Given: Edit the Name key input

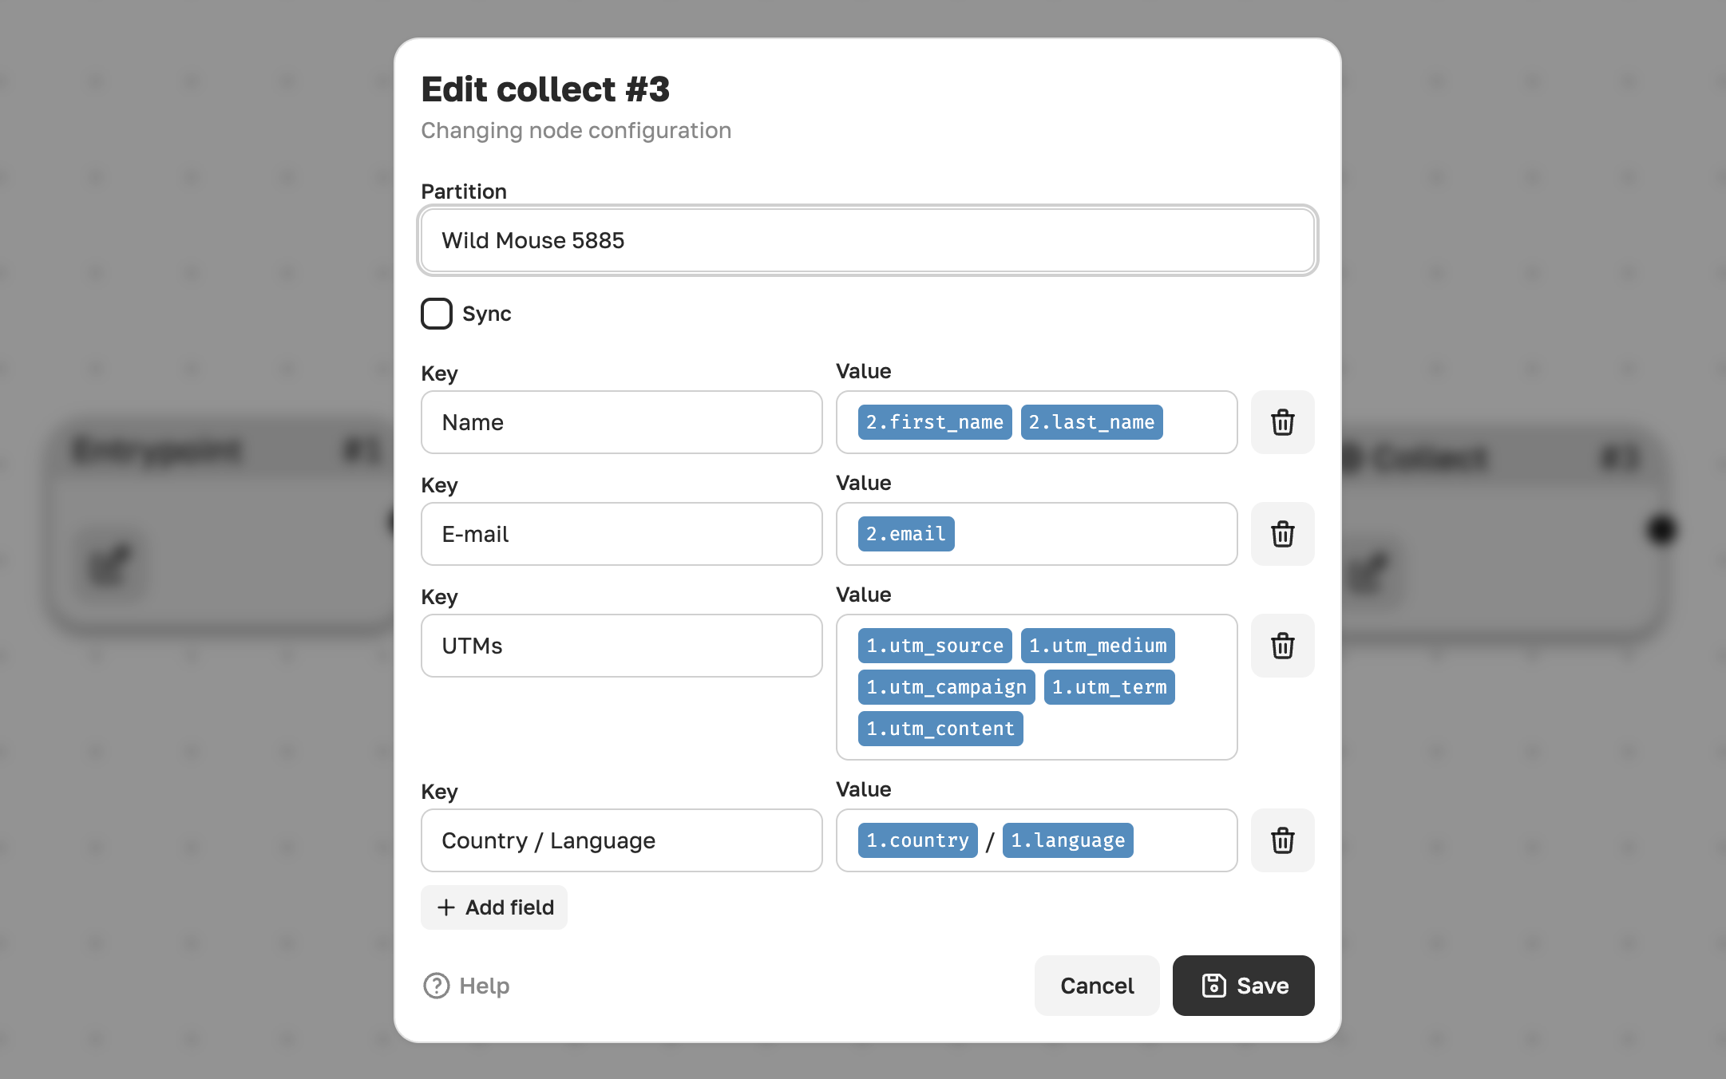Looking at the screenshot, I should coord(622,422).
